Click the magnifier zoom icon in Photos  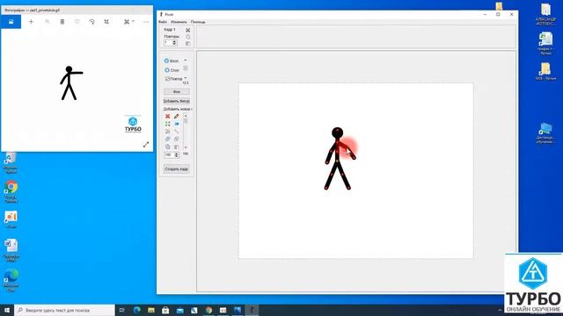[47, 22]
